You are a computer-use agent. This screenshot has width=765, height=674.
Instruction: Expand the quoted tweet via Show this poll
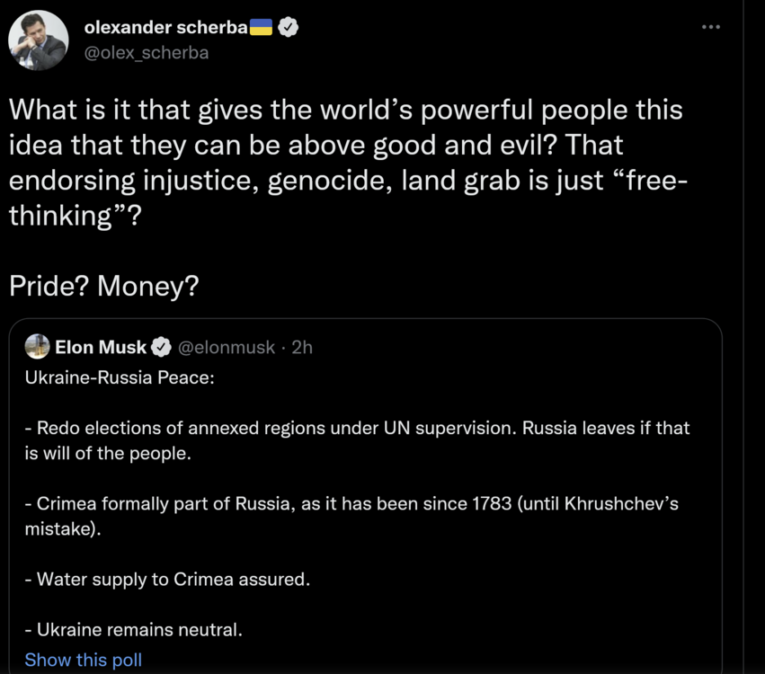(83, 660)
